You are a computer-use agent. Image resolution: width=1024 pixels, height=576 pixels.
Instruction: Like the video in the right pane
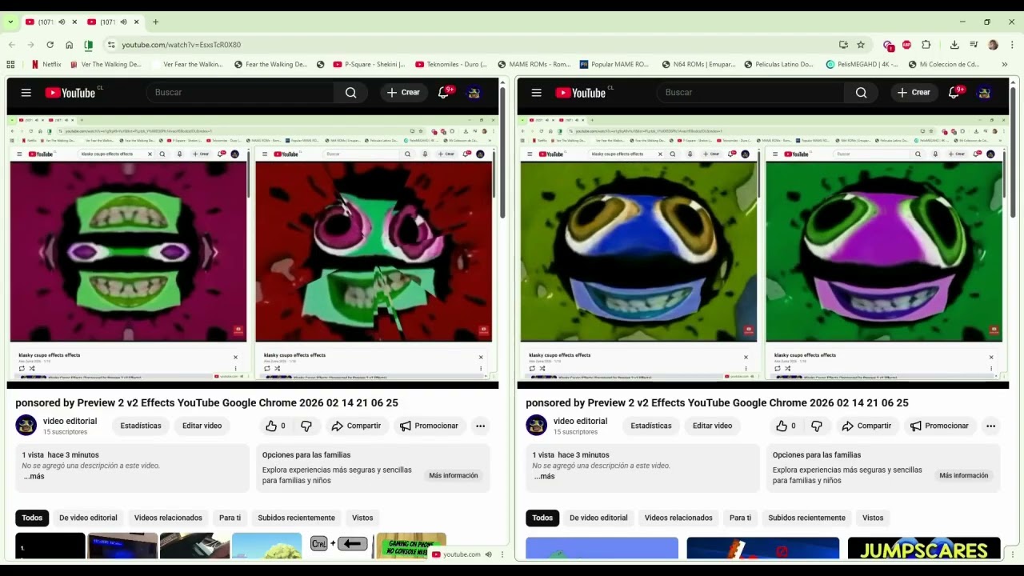786,426
